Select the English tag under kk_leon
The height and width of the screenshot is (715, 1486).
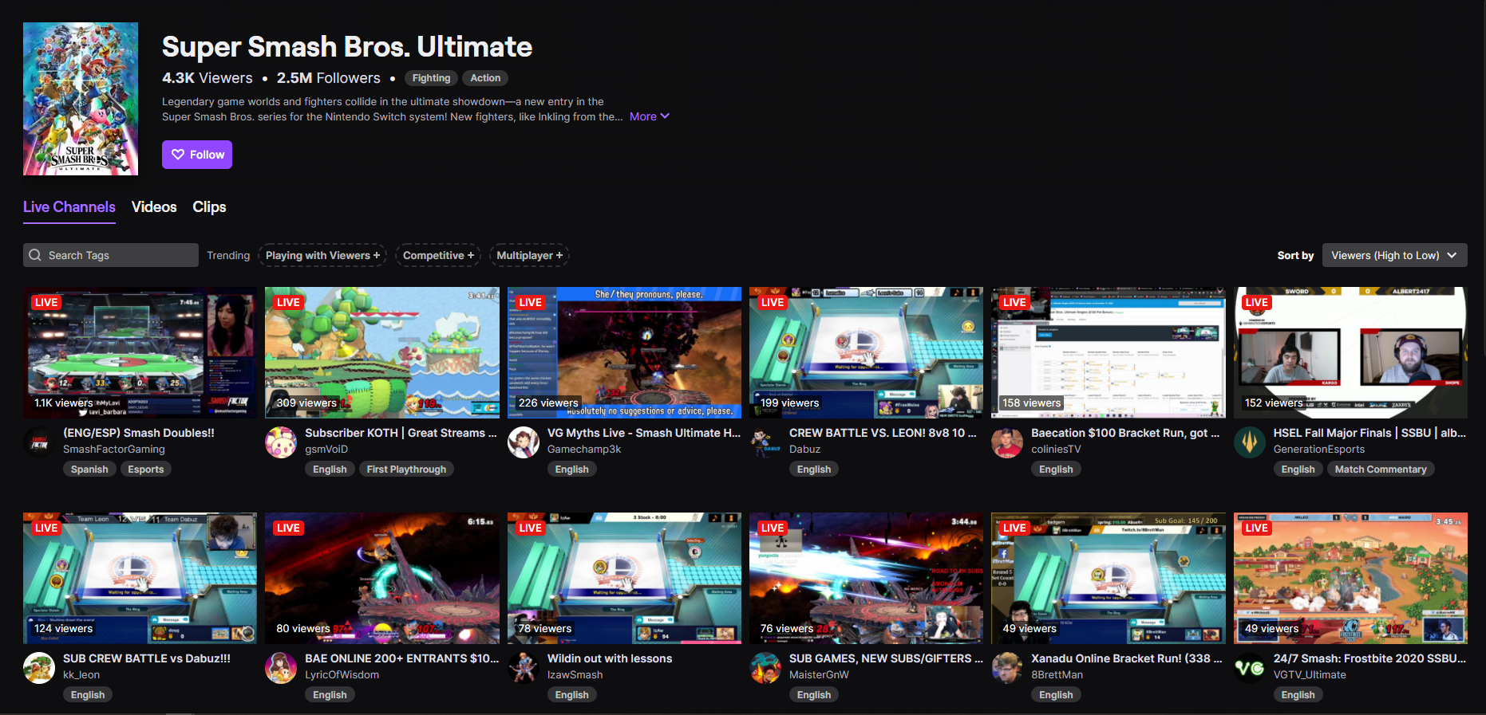pyautogui.click(x=88, y=695)
